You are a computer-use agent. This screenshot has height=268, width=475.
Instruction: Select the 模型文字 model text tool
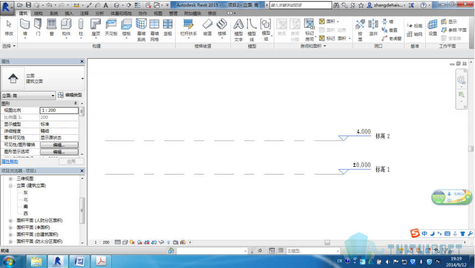coord(239,30)
